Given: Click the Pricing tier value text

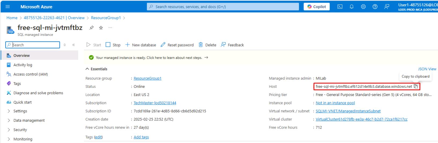Looking at the screenshot, I should (374, 95).
